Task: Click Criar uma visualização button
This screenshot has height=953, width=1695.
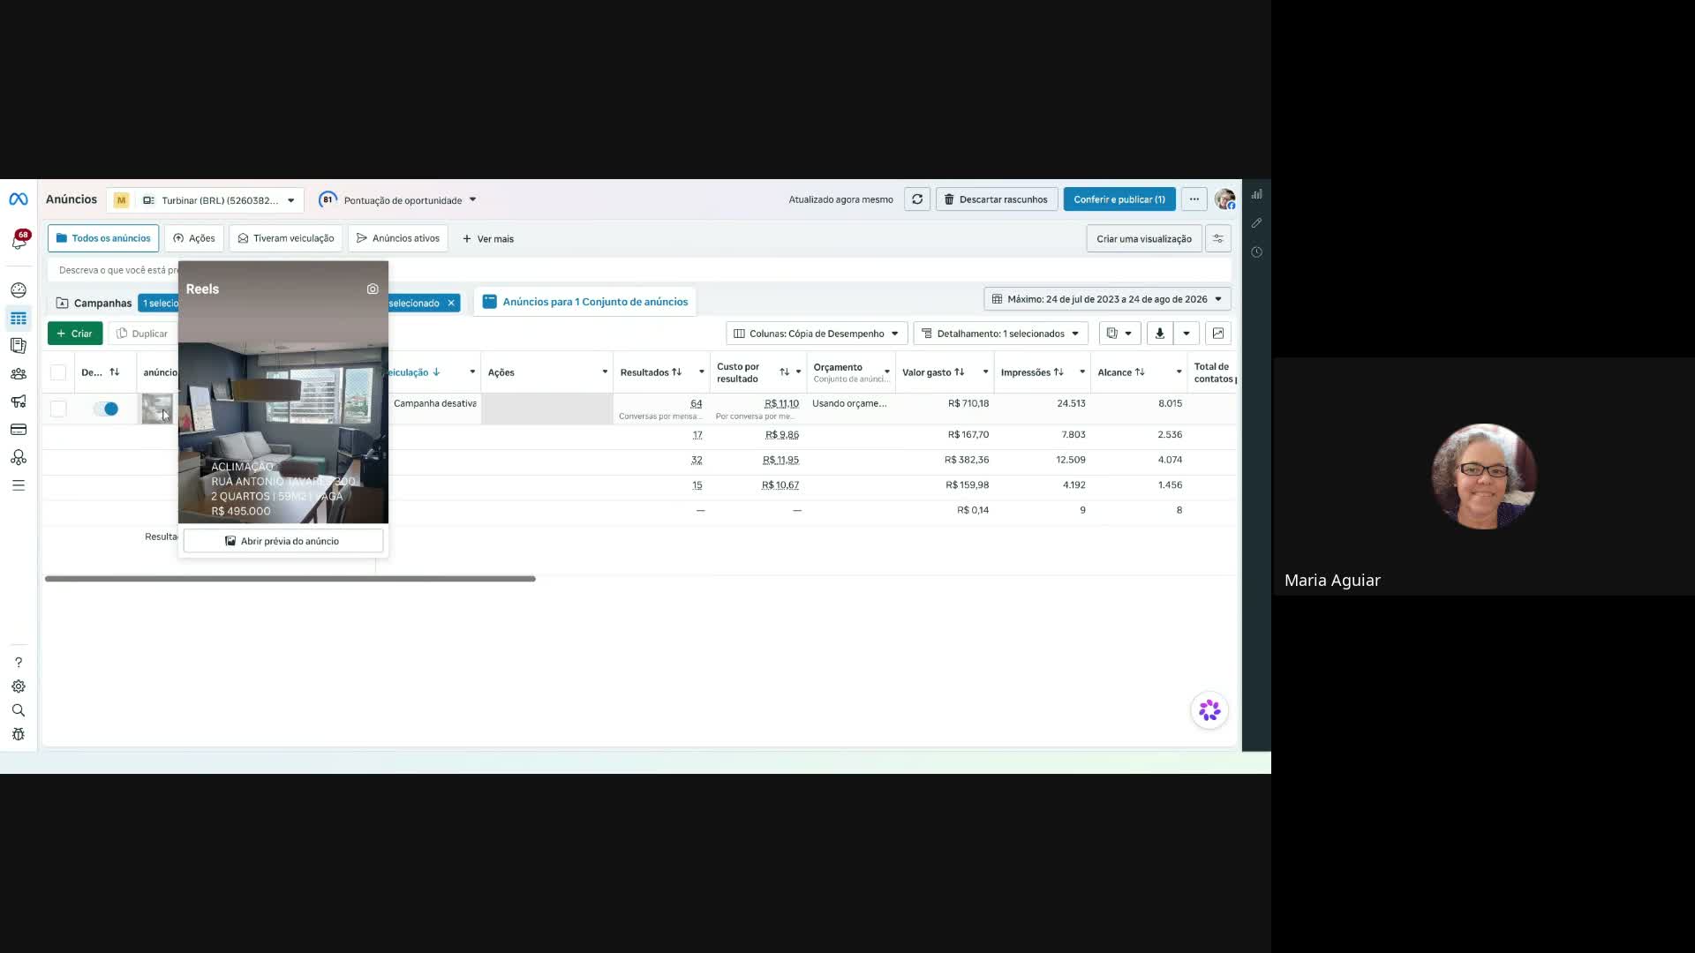Action: coord(1144,239)
